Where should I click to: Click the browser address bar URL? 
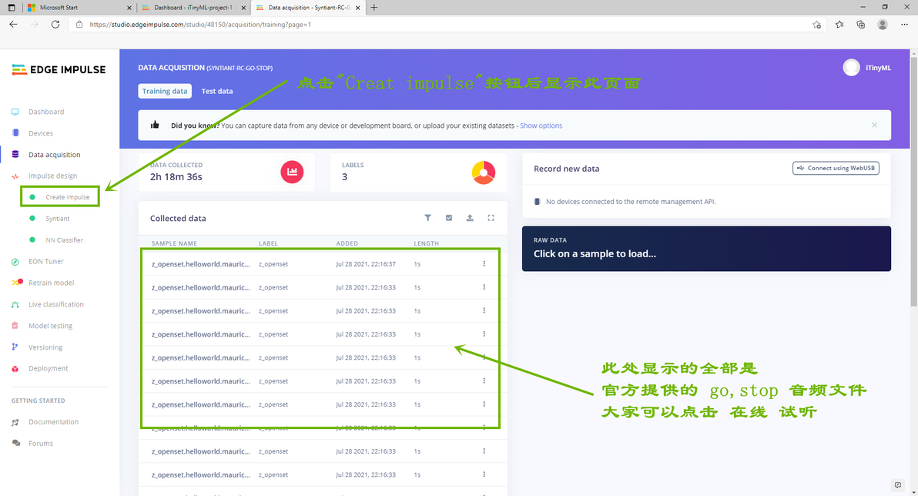tap(200, 25)
